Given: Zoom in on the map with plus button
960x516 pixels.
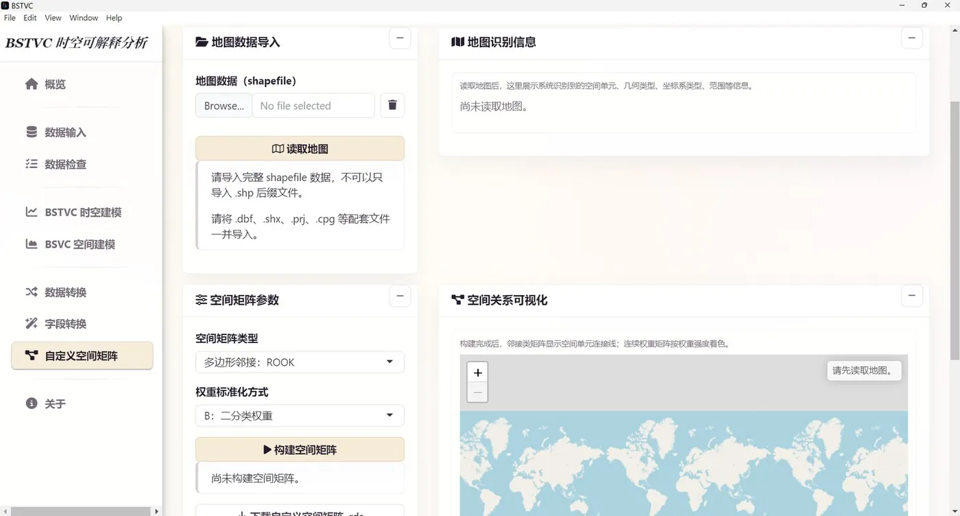Looking at the screenshot, I should pyautogui.click(x=477, y=373).
